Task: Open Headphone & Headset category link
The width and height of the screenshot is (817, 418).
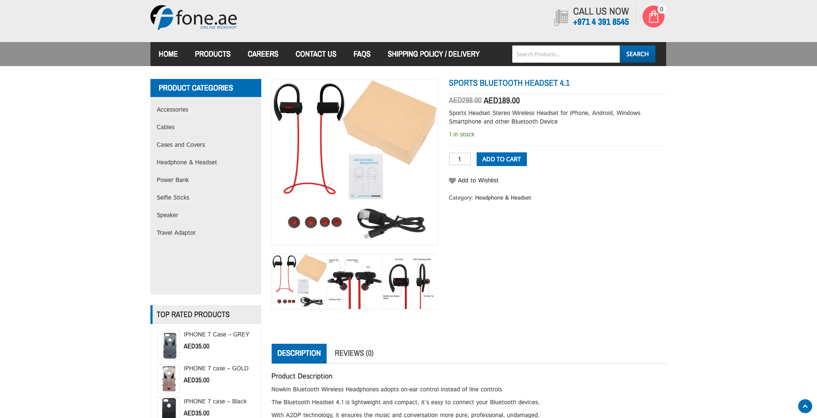Action: pos(503,198)
